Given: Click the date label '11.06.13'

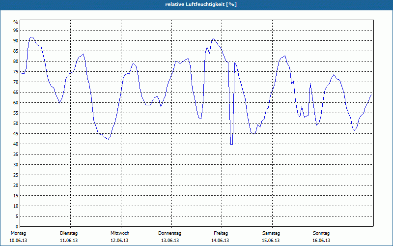Looking at the screenshot, I should [x=69, y=241].
